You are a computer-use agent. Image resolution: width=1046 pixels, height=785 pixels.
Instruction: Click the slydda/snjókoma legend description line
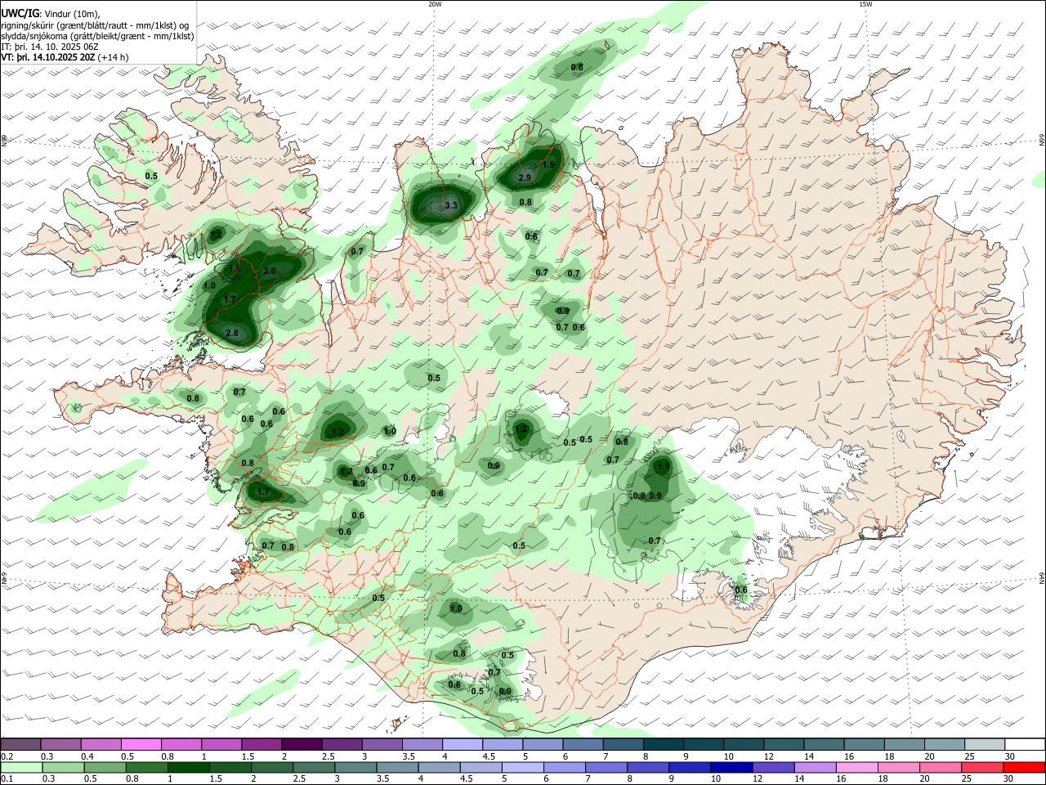point(97,36)
